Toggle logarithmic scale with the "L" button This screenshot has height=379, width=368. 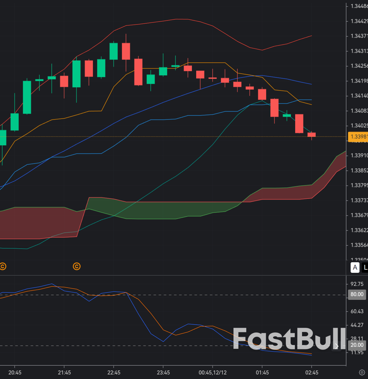click(x=365, y=268)
